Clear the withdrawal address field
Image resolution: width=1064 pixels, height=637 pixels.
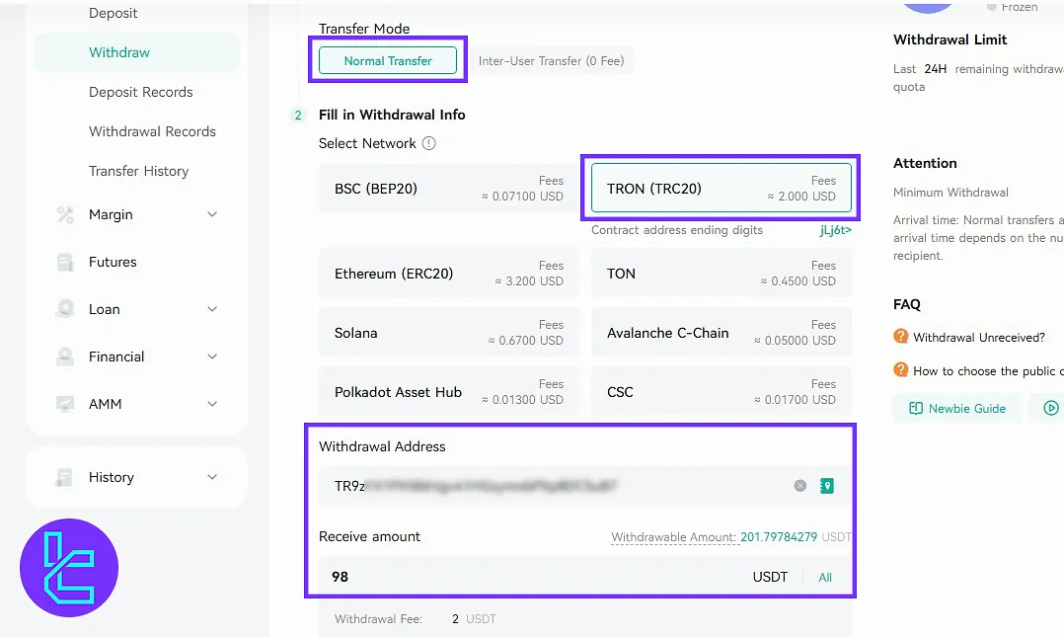point(800,486)
